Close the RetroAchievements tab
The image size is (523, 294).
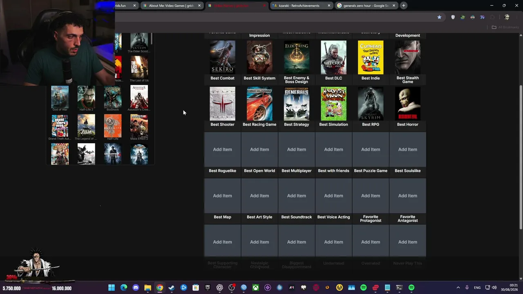pyautogui.click(x=329, y=6)
